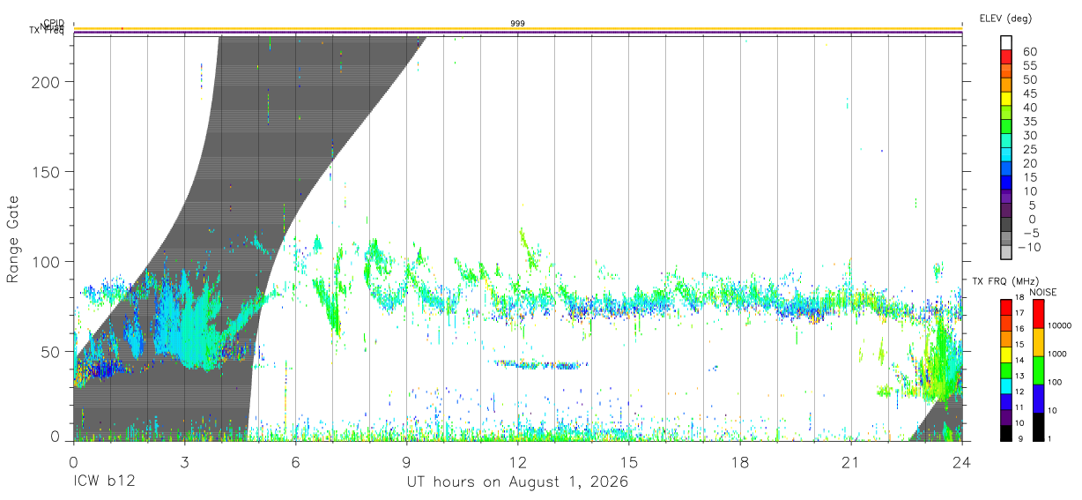The image size is (1082, 500).
Task: Click the '60' label on the ELEV scale
Action: pyautogui.click(x=1030, y=51)
